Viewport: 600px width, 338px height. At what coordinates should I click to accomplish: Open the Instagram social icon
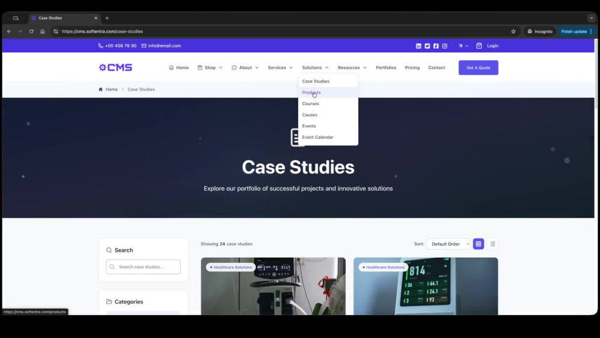[x=445, y=46]
